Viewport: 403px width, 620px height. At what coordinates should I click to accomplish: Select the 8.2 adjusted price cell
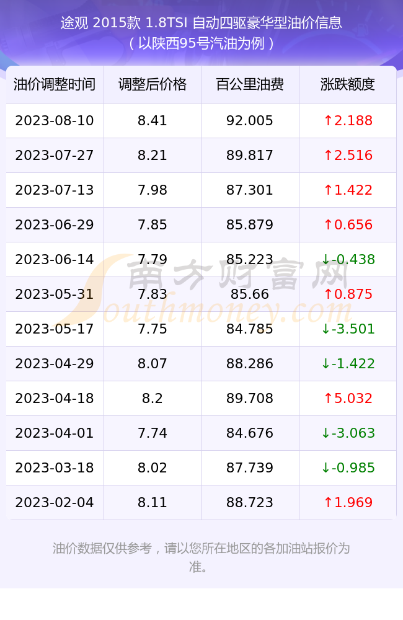click(153, 398)
